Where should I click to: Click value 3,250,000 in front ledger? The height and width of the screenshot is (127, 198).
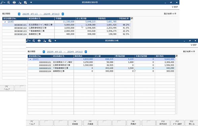click(x=88, y=62)
